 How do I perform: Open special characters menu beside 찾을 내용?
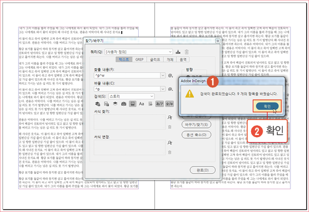click(x=170, y=75)
